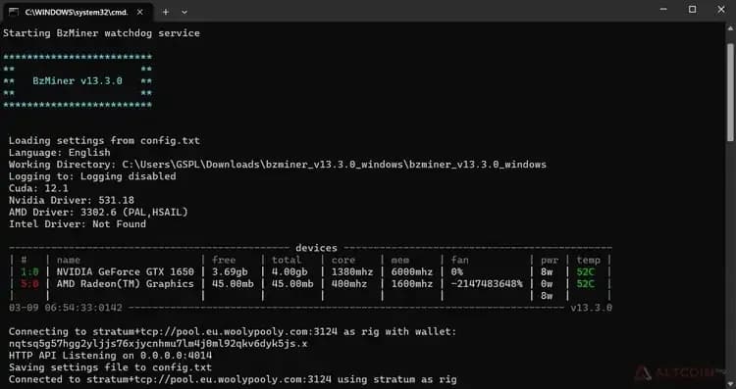This screenshot has width=736, height=389.
Task: Select the C:\WINDOWS\system32\cmd tab
Action: click(78, 12)
